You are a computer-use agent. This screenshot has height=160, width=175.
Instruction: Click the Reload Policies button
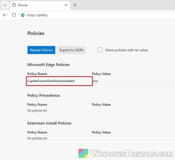coord(41,50)
